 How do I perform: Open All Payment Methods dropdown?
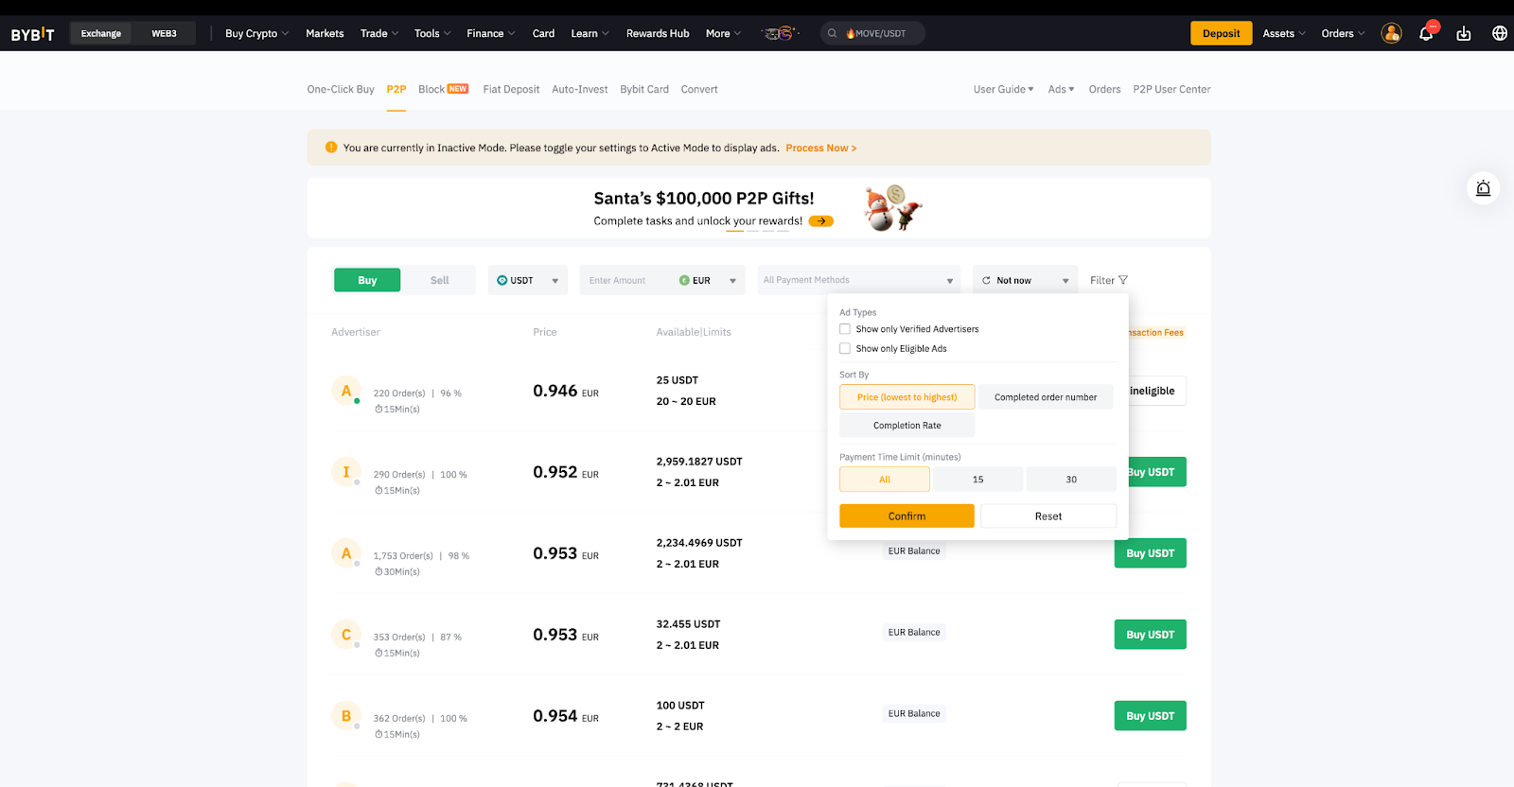(859, 280)
